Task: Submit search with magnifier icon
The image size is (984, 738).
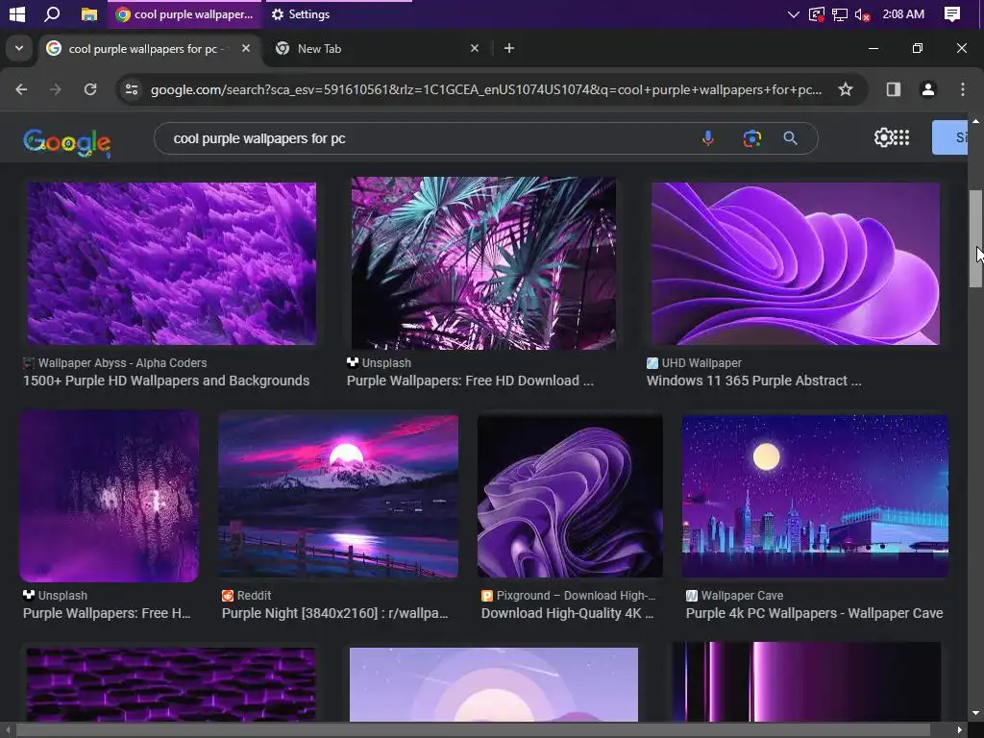Action: coord(791,138)
